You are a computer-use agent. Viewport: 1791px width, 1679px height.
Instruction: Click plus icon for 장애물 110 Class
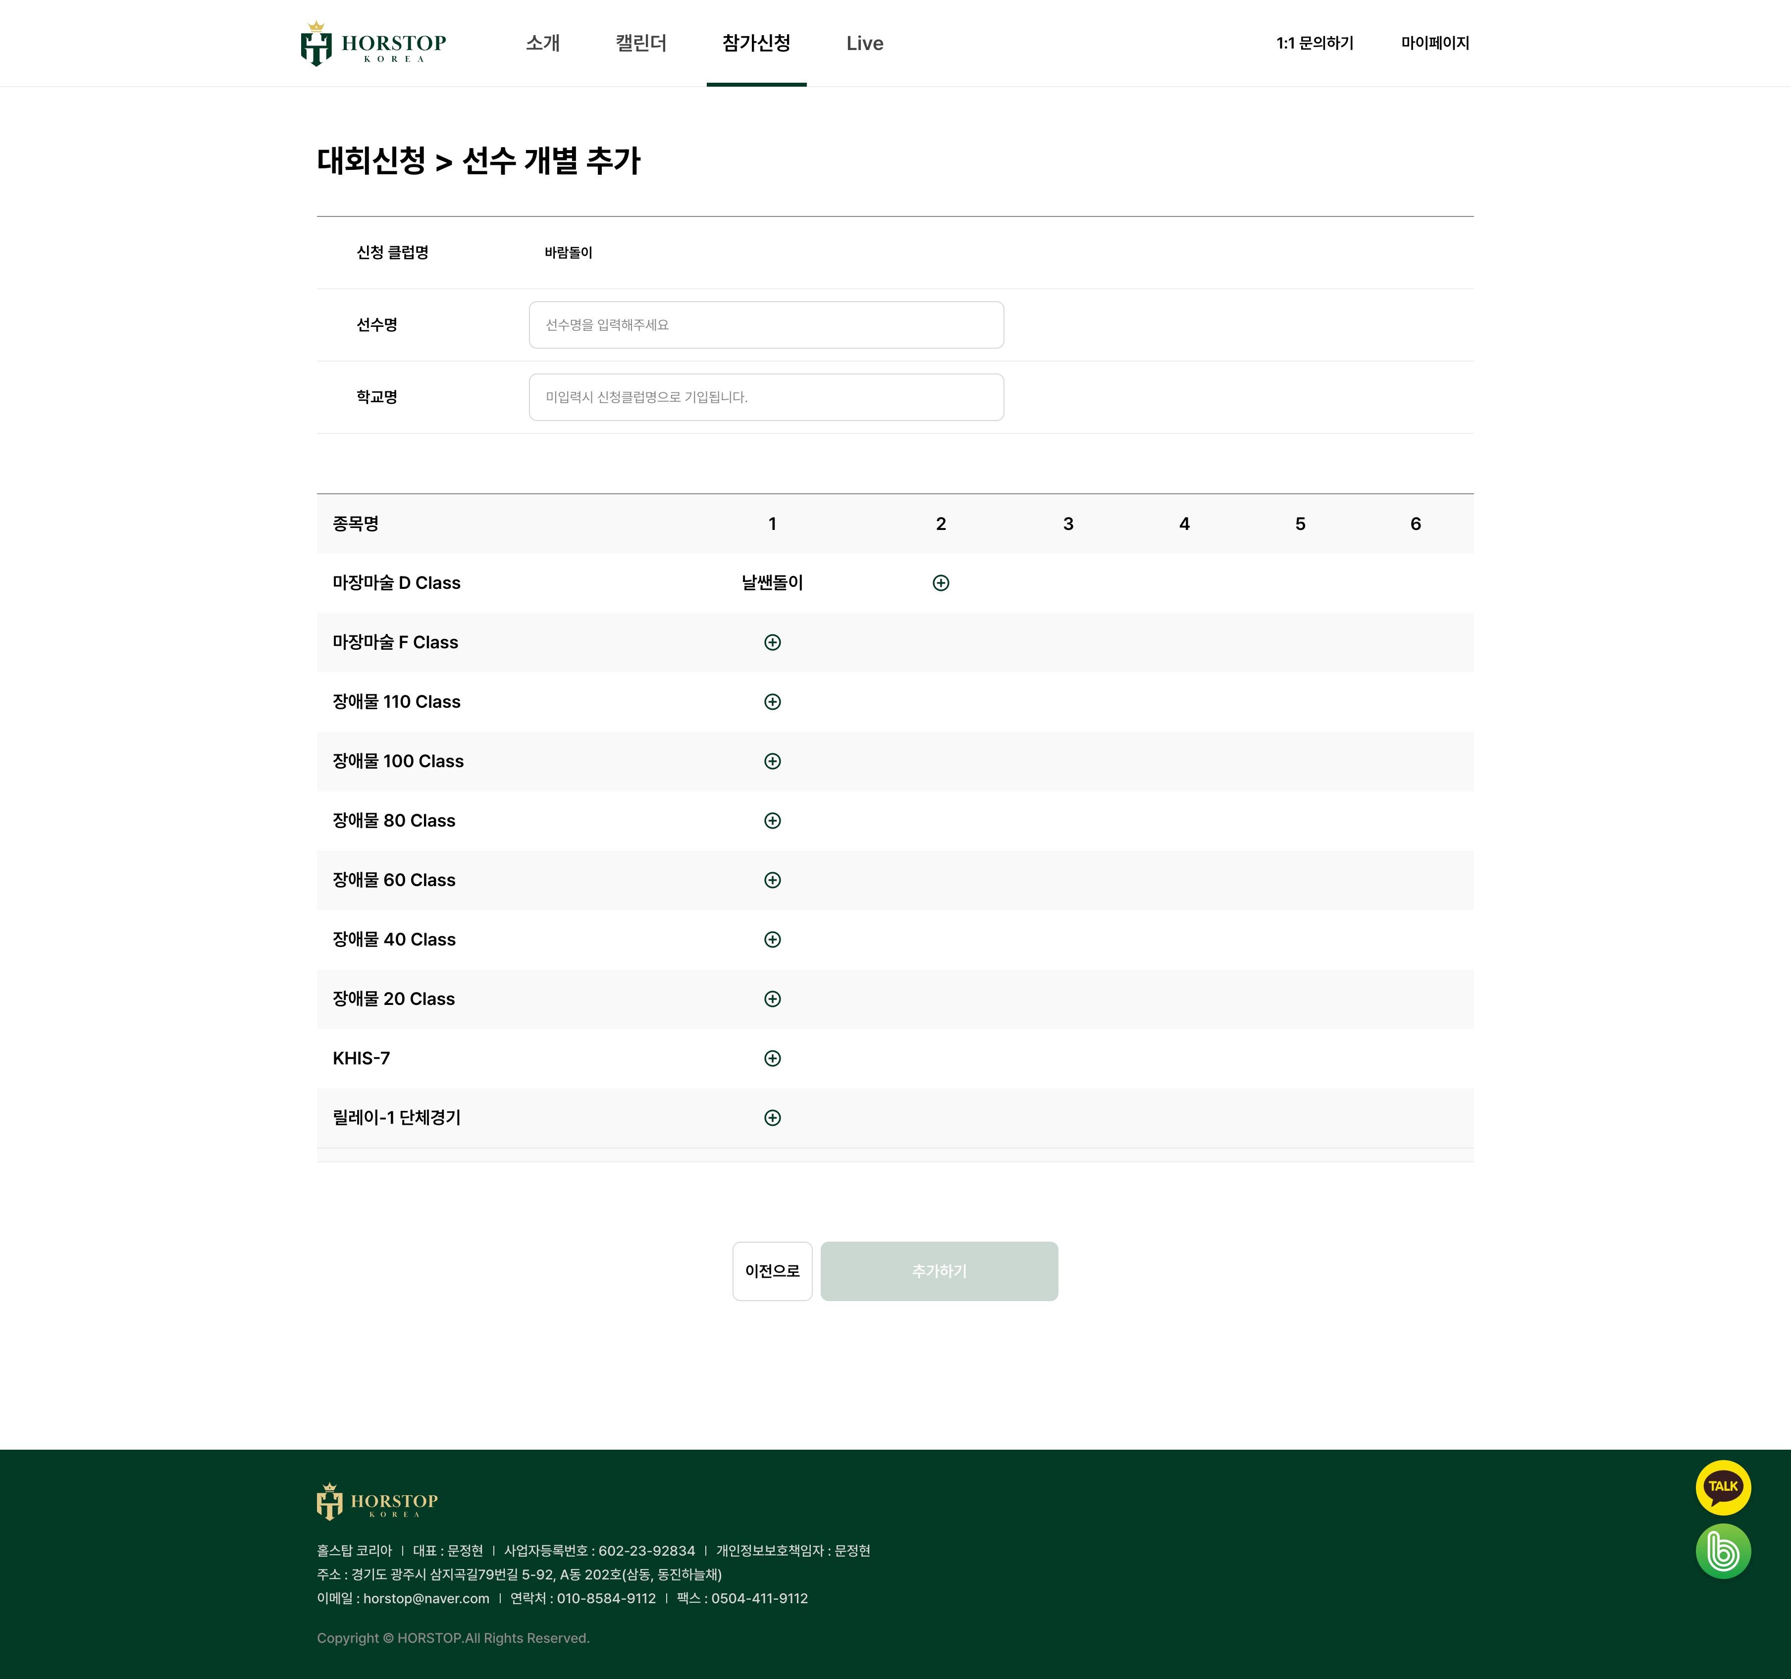(x=772, y=702)
